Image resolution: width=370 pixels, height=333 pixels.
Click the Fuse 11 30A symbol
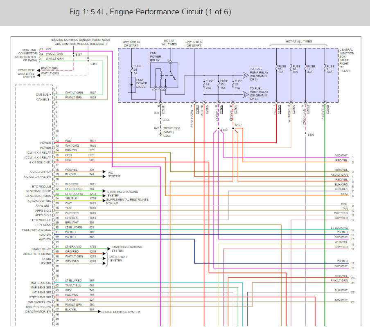305,68
